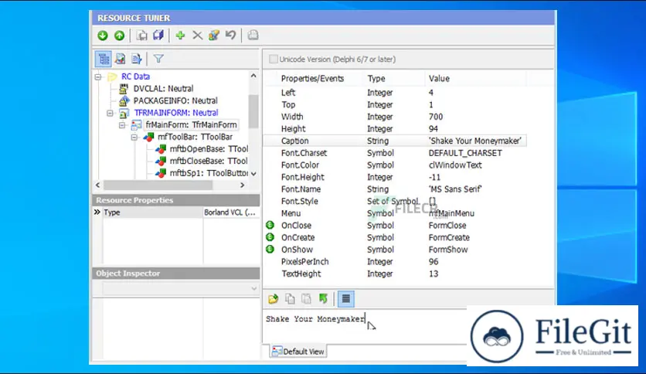Click the green revert arrow above the editor

323,299
